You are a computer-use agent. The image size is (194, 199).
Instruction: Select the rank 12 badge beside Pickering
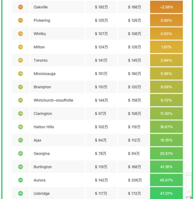coord(21,21)
